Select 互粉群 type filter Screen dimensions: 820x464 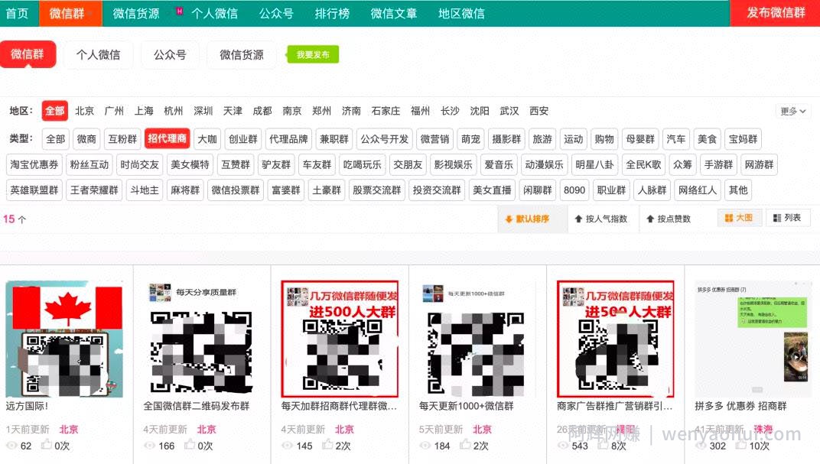[122, 139]
